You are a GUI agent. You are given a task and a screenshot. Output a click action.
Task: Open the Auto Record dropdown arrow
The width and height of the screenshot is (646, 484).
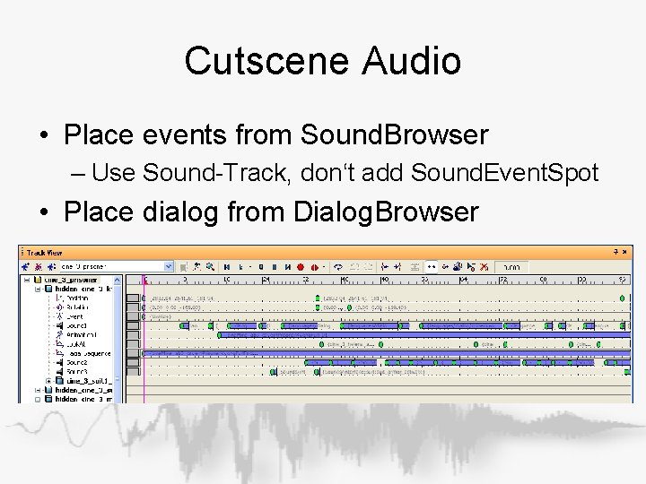pos(323,267)
